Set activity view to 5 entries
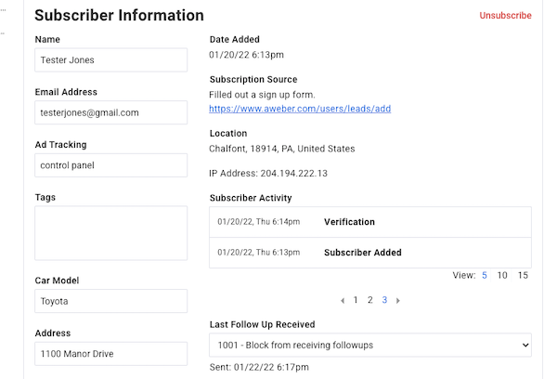The image size is (557, 379). [x=484, y=276]
